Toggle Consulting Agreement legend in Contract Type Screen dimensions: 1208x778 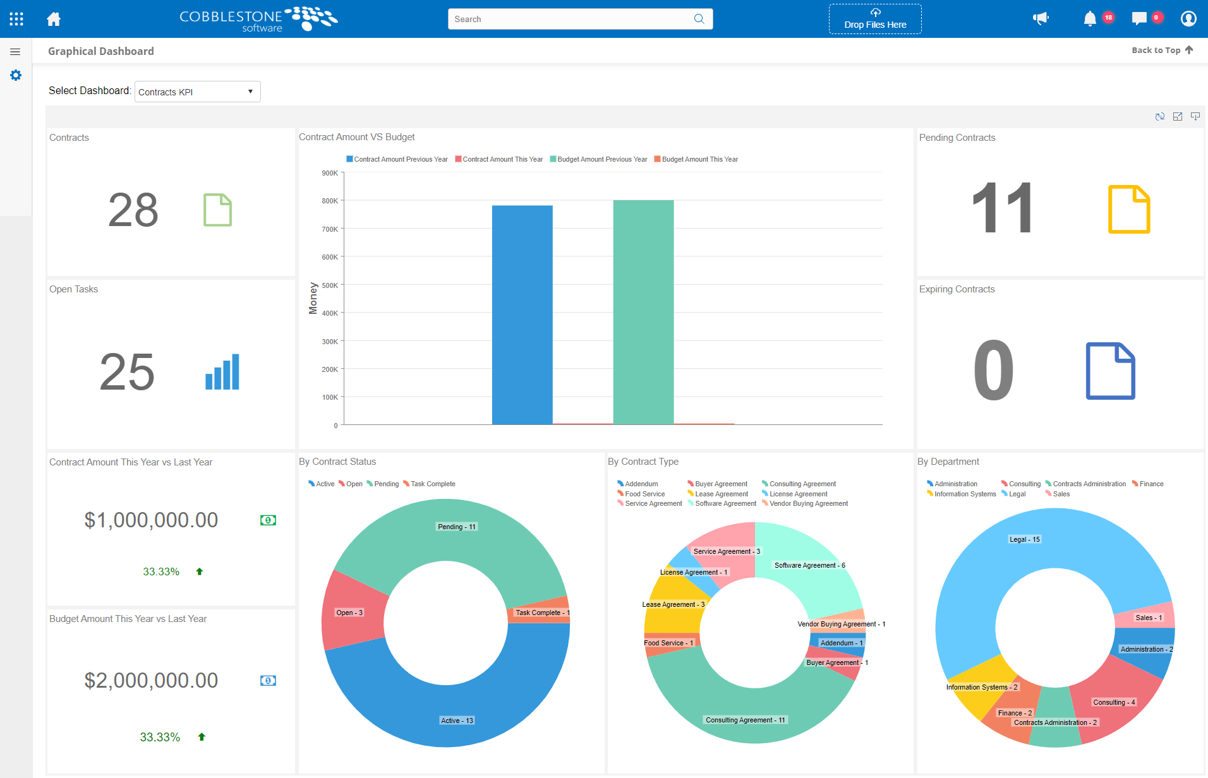(799, 484)
